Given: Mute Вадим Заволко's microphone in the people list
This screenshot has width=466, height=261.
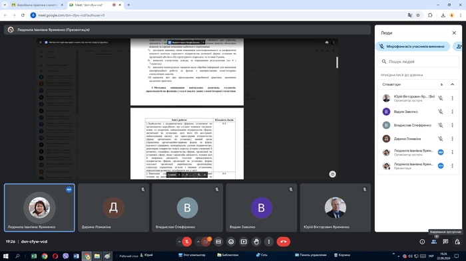Looking at the screenshot, I should coord(441,112).
